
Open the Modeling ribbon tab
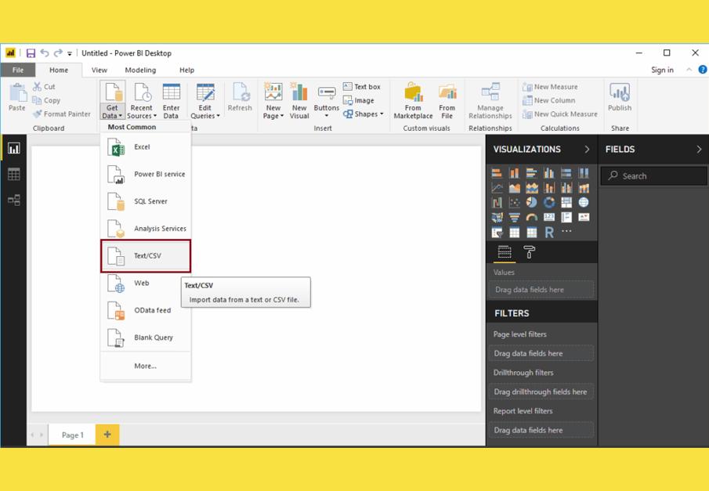coord(140,70)
